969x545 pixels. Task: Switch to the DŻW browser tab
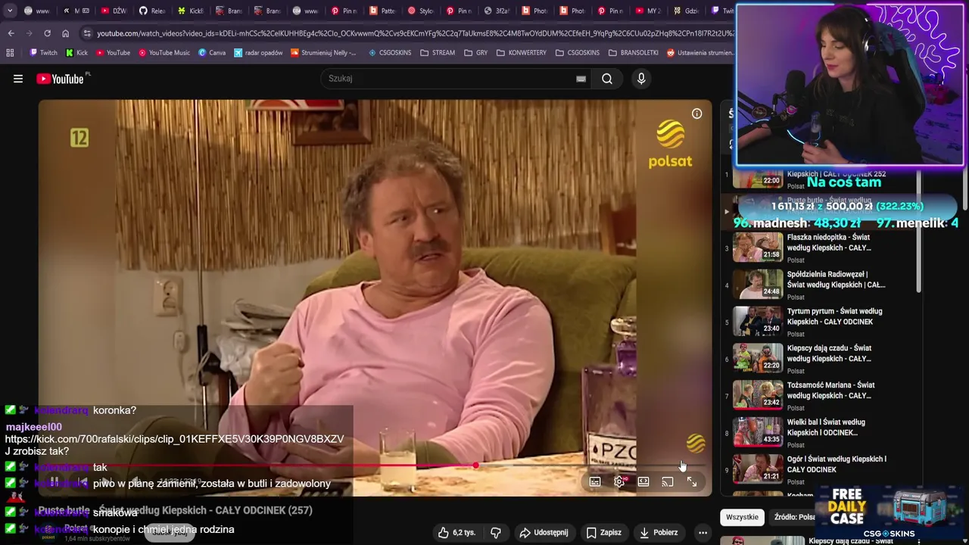(113, 11)
